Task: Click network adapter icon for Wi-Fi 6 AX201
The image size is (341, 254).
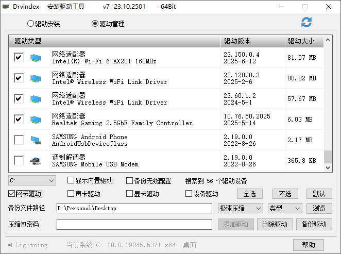Action: 36,58
